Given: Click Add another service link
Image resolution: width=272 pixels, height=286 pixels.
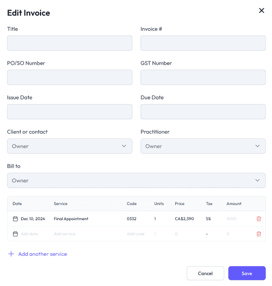Looking at the screenshot, I should (43, 254).
